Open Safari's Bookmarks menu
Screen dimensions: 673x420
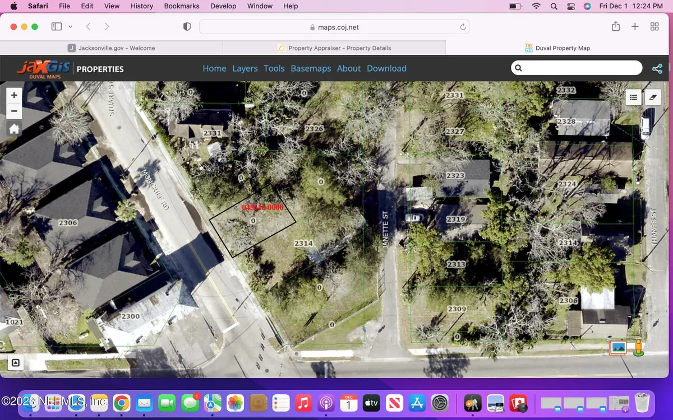point(181,6)
